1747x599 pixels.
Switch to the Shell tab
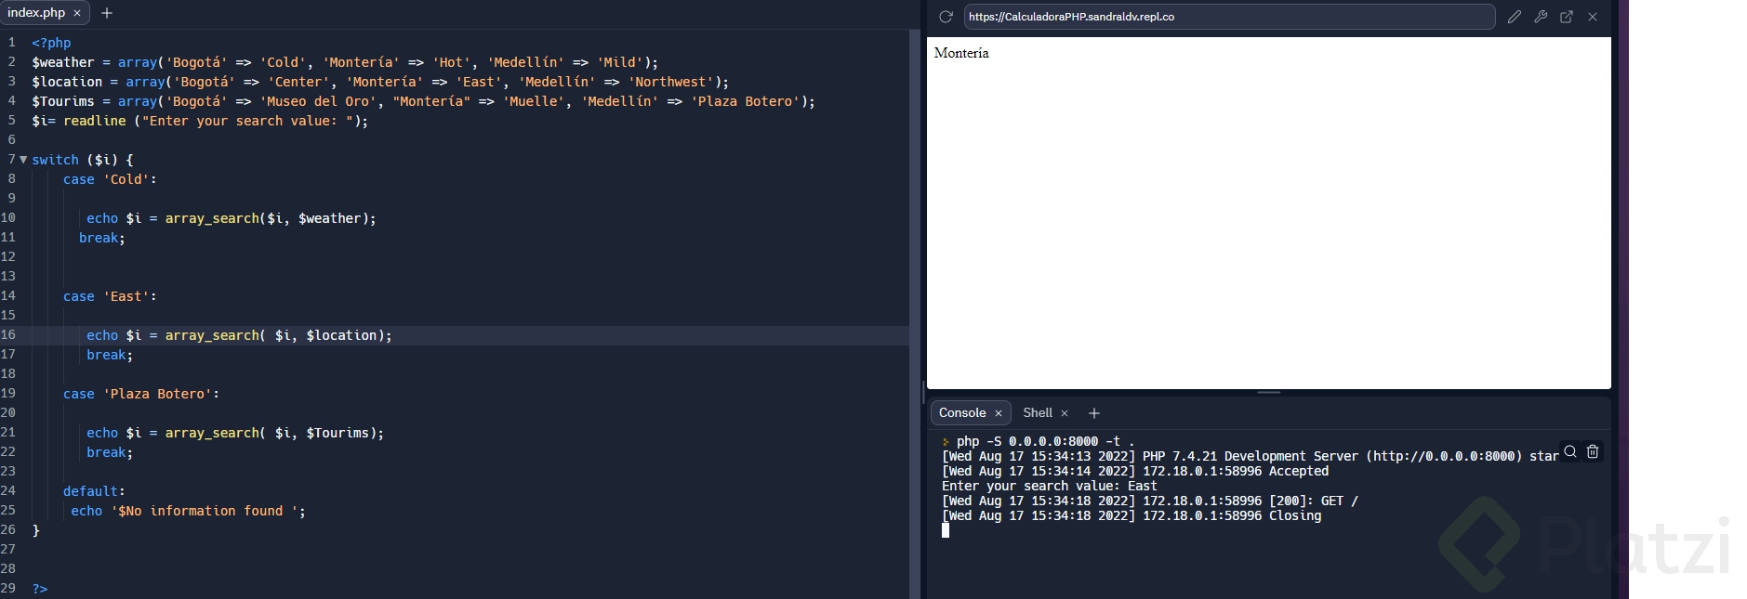pyautogui.click(x=1038, y=413)
